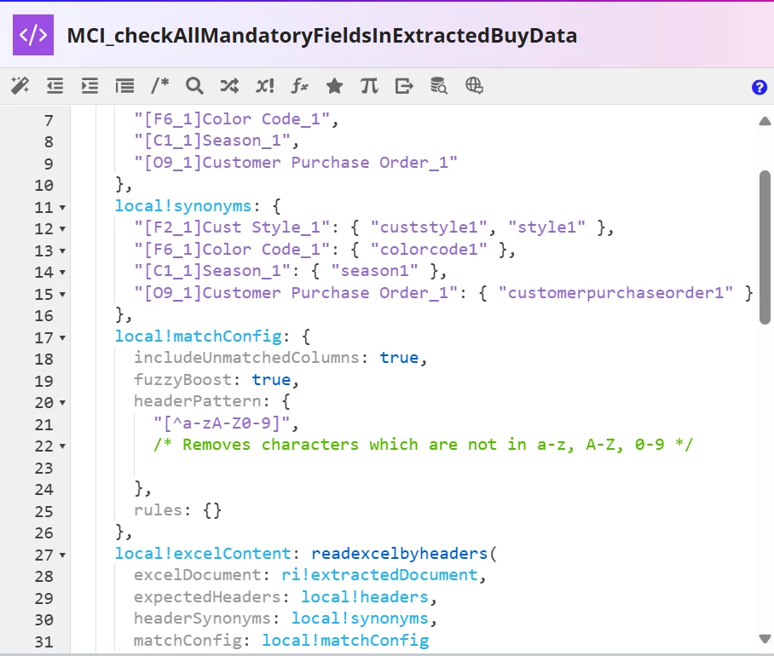The image size is (774, 656).
Task: Click the shuffle arrows toolbar icon
Action: coord(229,86)
